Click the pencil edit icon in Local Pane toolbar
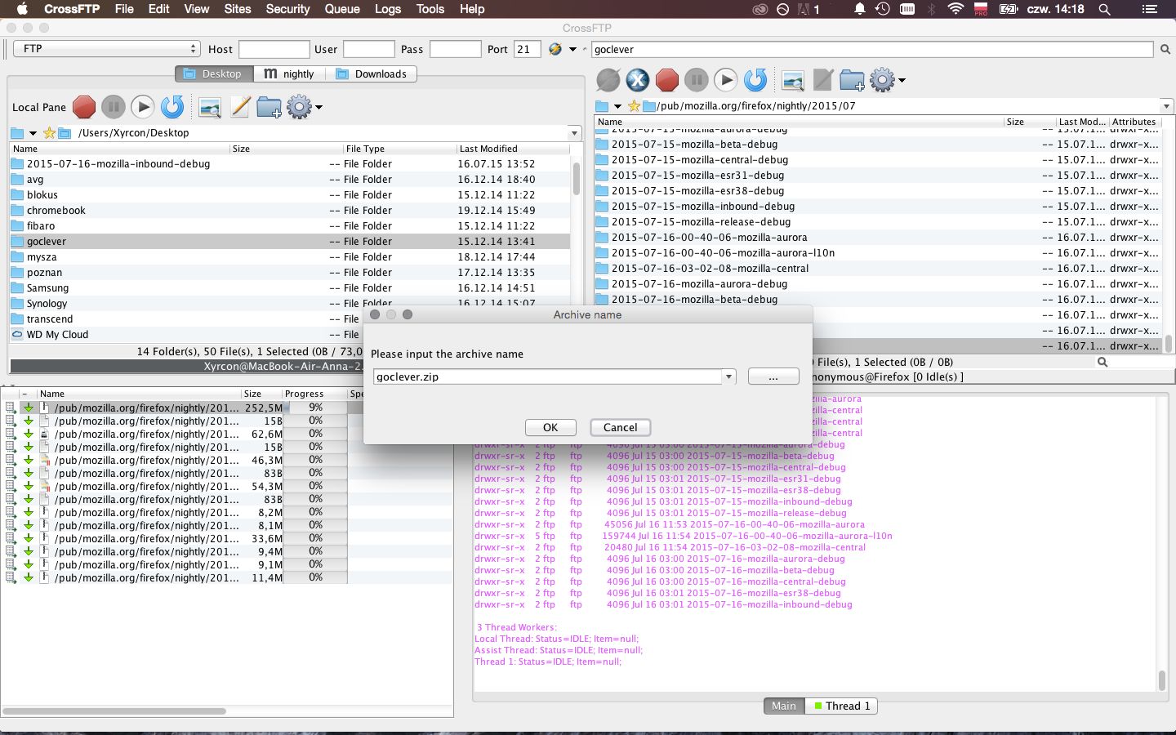1176x735 pixels. (239, 107)
